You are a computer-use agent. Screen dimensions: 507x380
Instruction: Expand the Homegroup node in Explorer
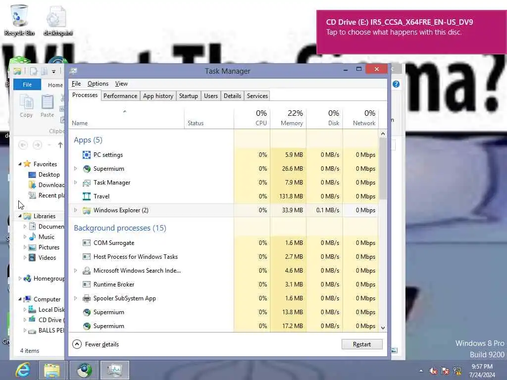pyautogui.click(x=20, y=278)
